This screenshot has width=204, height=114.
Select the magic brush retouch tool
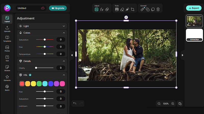[127, 9]
